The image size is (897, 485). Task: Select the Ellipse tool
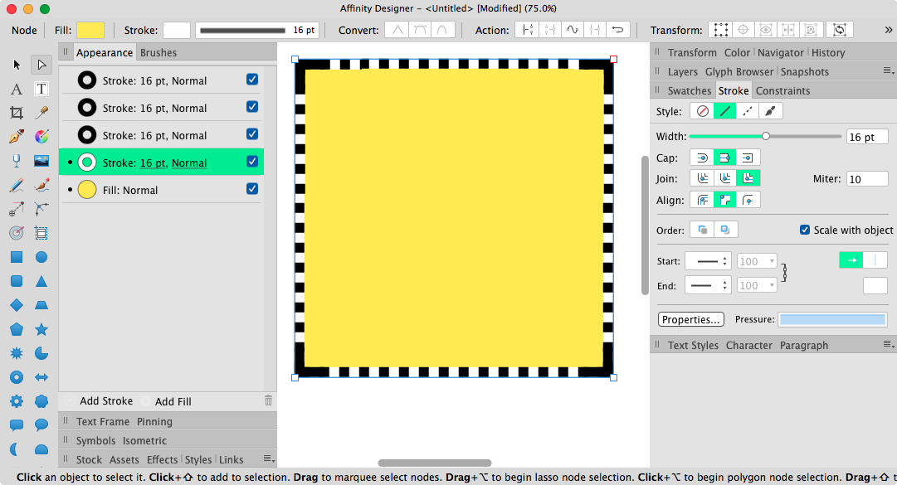click(x=41, y=257)
